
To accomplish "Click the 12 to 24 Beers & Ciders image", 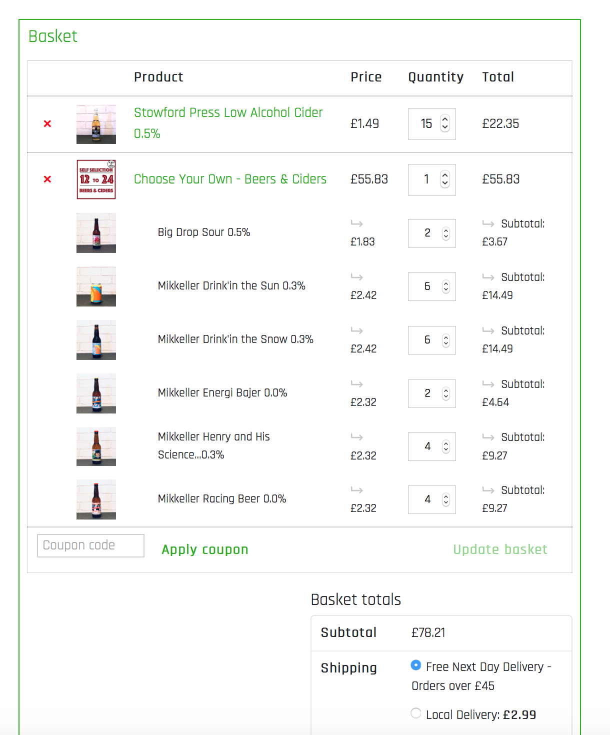I will click(x=95, y=179).
